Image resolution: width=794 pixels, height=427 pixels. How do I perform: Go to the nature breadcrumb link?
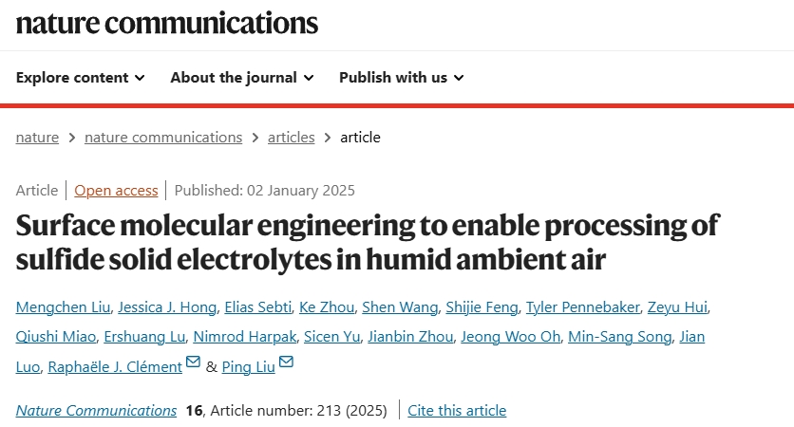37,137
